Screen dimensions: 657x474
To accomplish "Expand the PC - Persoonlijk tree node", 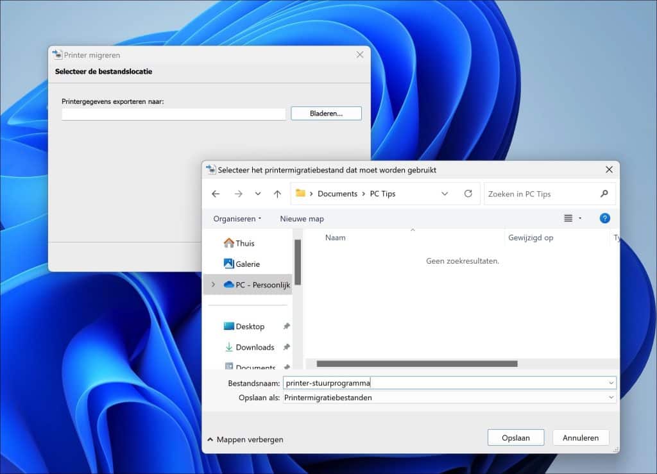I will (x=213, y=285).
